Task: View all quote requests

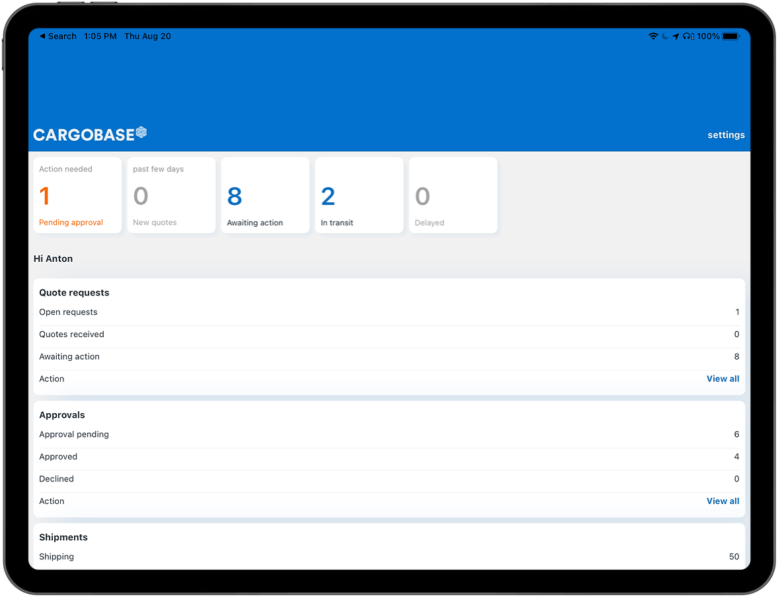Action: [x=722, y=379]
